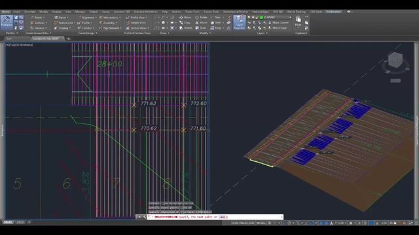Click the ViewCube in the 3D viewport
The width and height of the screenshot is (419, 235).
[x=395, y=61]
